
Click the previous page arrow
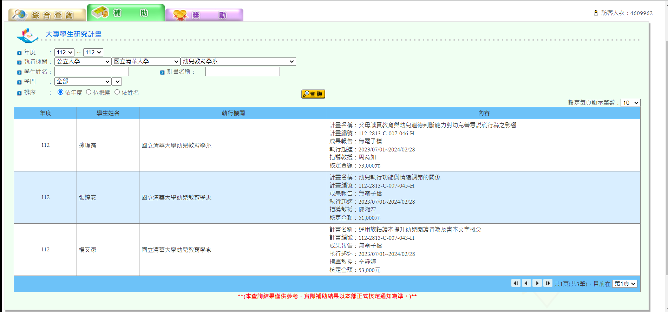point(526,283)
